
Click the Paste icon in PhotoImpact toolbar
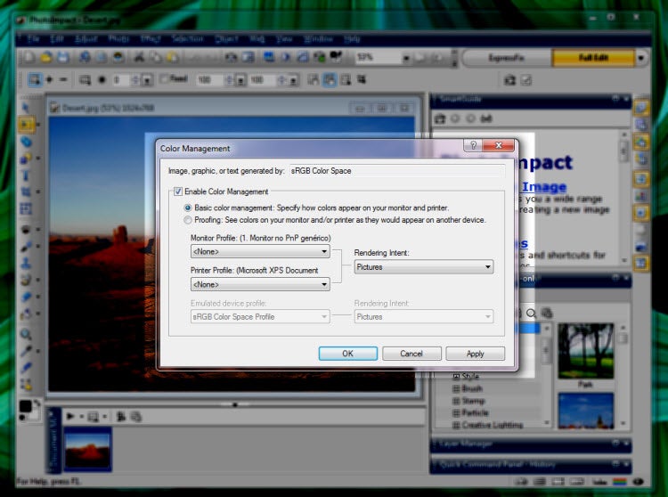(173, 57)
